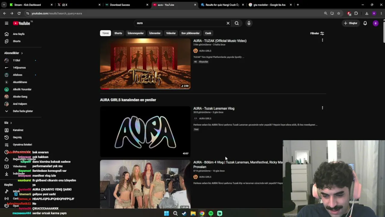Open File Explorer from the taskbar

193,213
